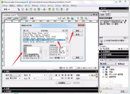Click the Insert Div Tag icon

(35, 9)
